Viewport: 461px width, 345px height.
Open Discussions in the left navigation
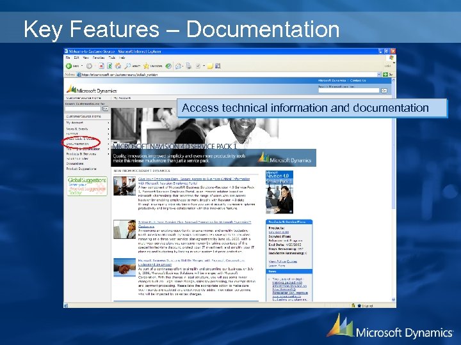pos(75,164)
